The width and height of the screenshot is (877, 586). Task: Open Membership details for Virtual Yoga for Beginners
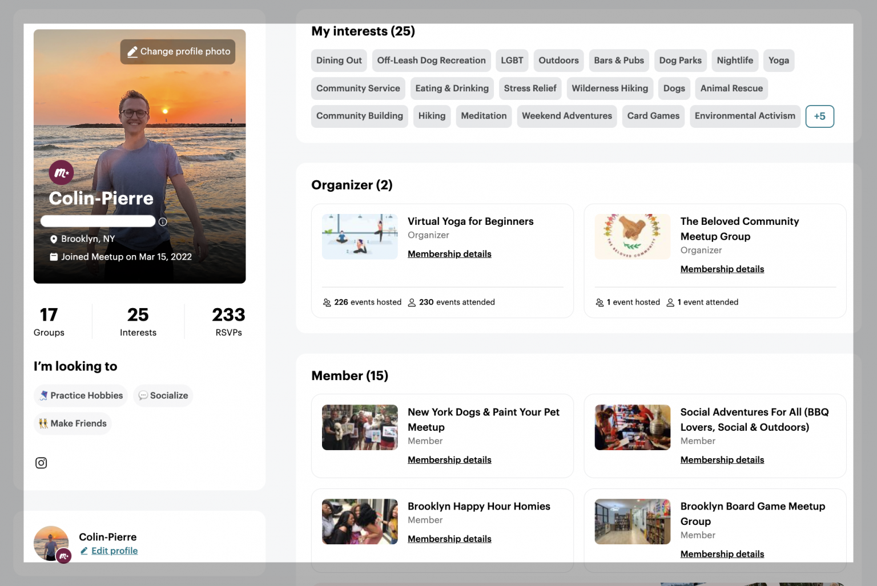pos(449,254)
